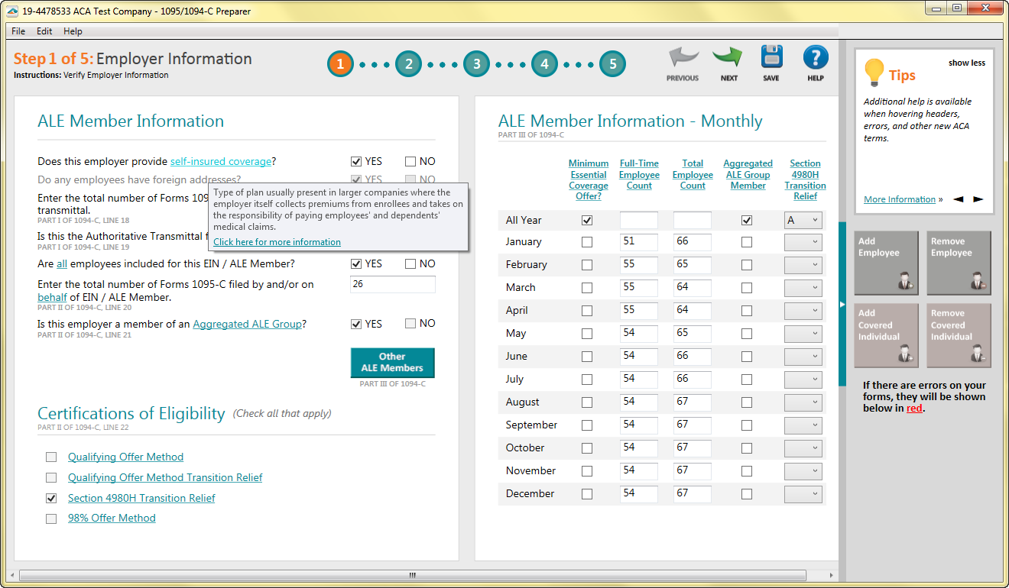
Task: Click the Remove Employee icon
Action: 958,263
